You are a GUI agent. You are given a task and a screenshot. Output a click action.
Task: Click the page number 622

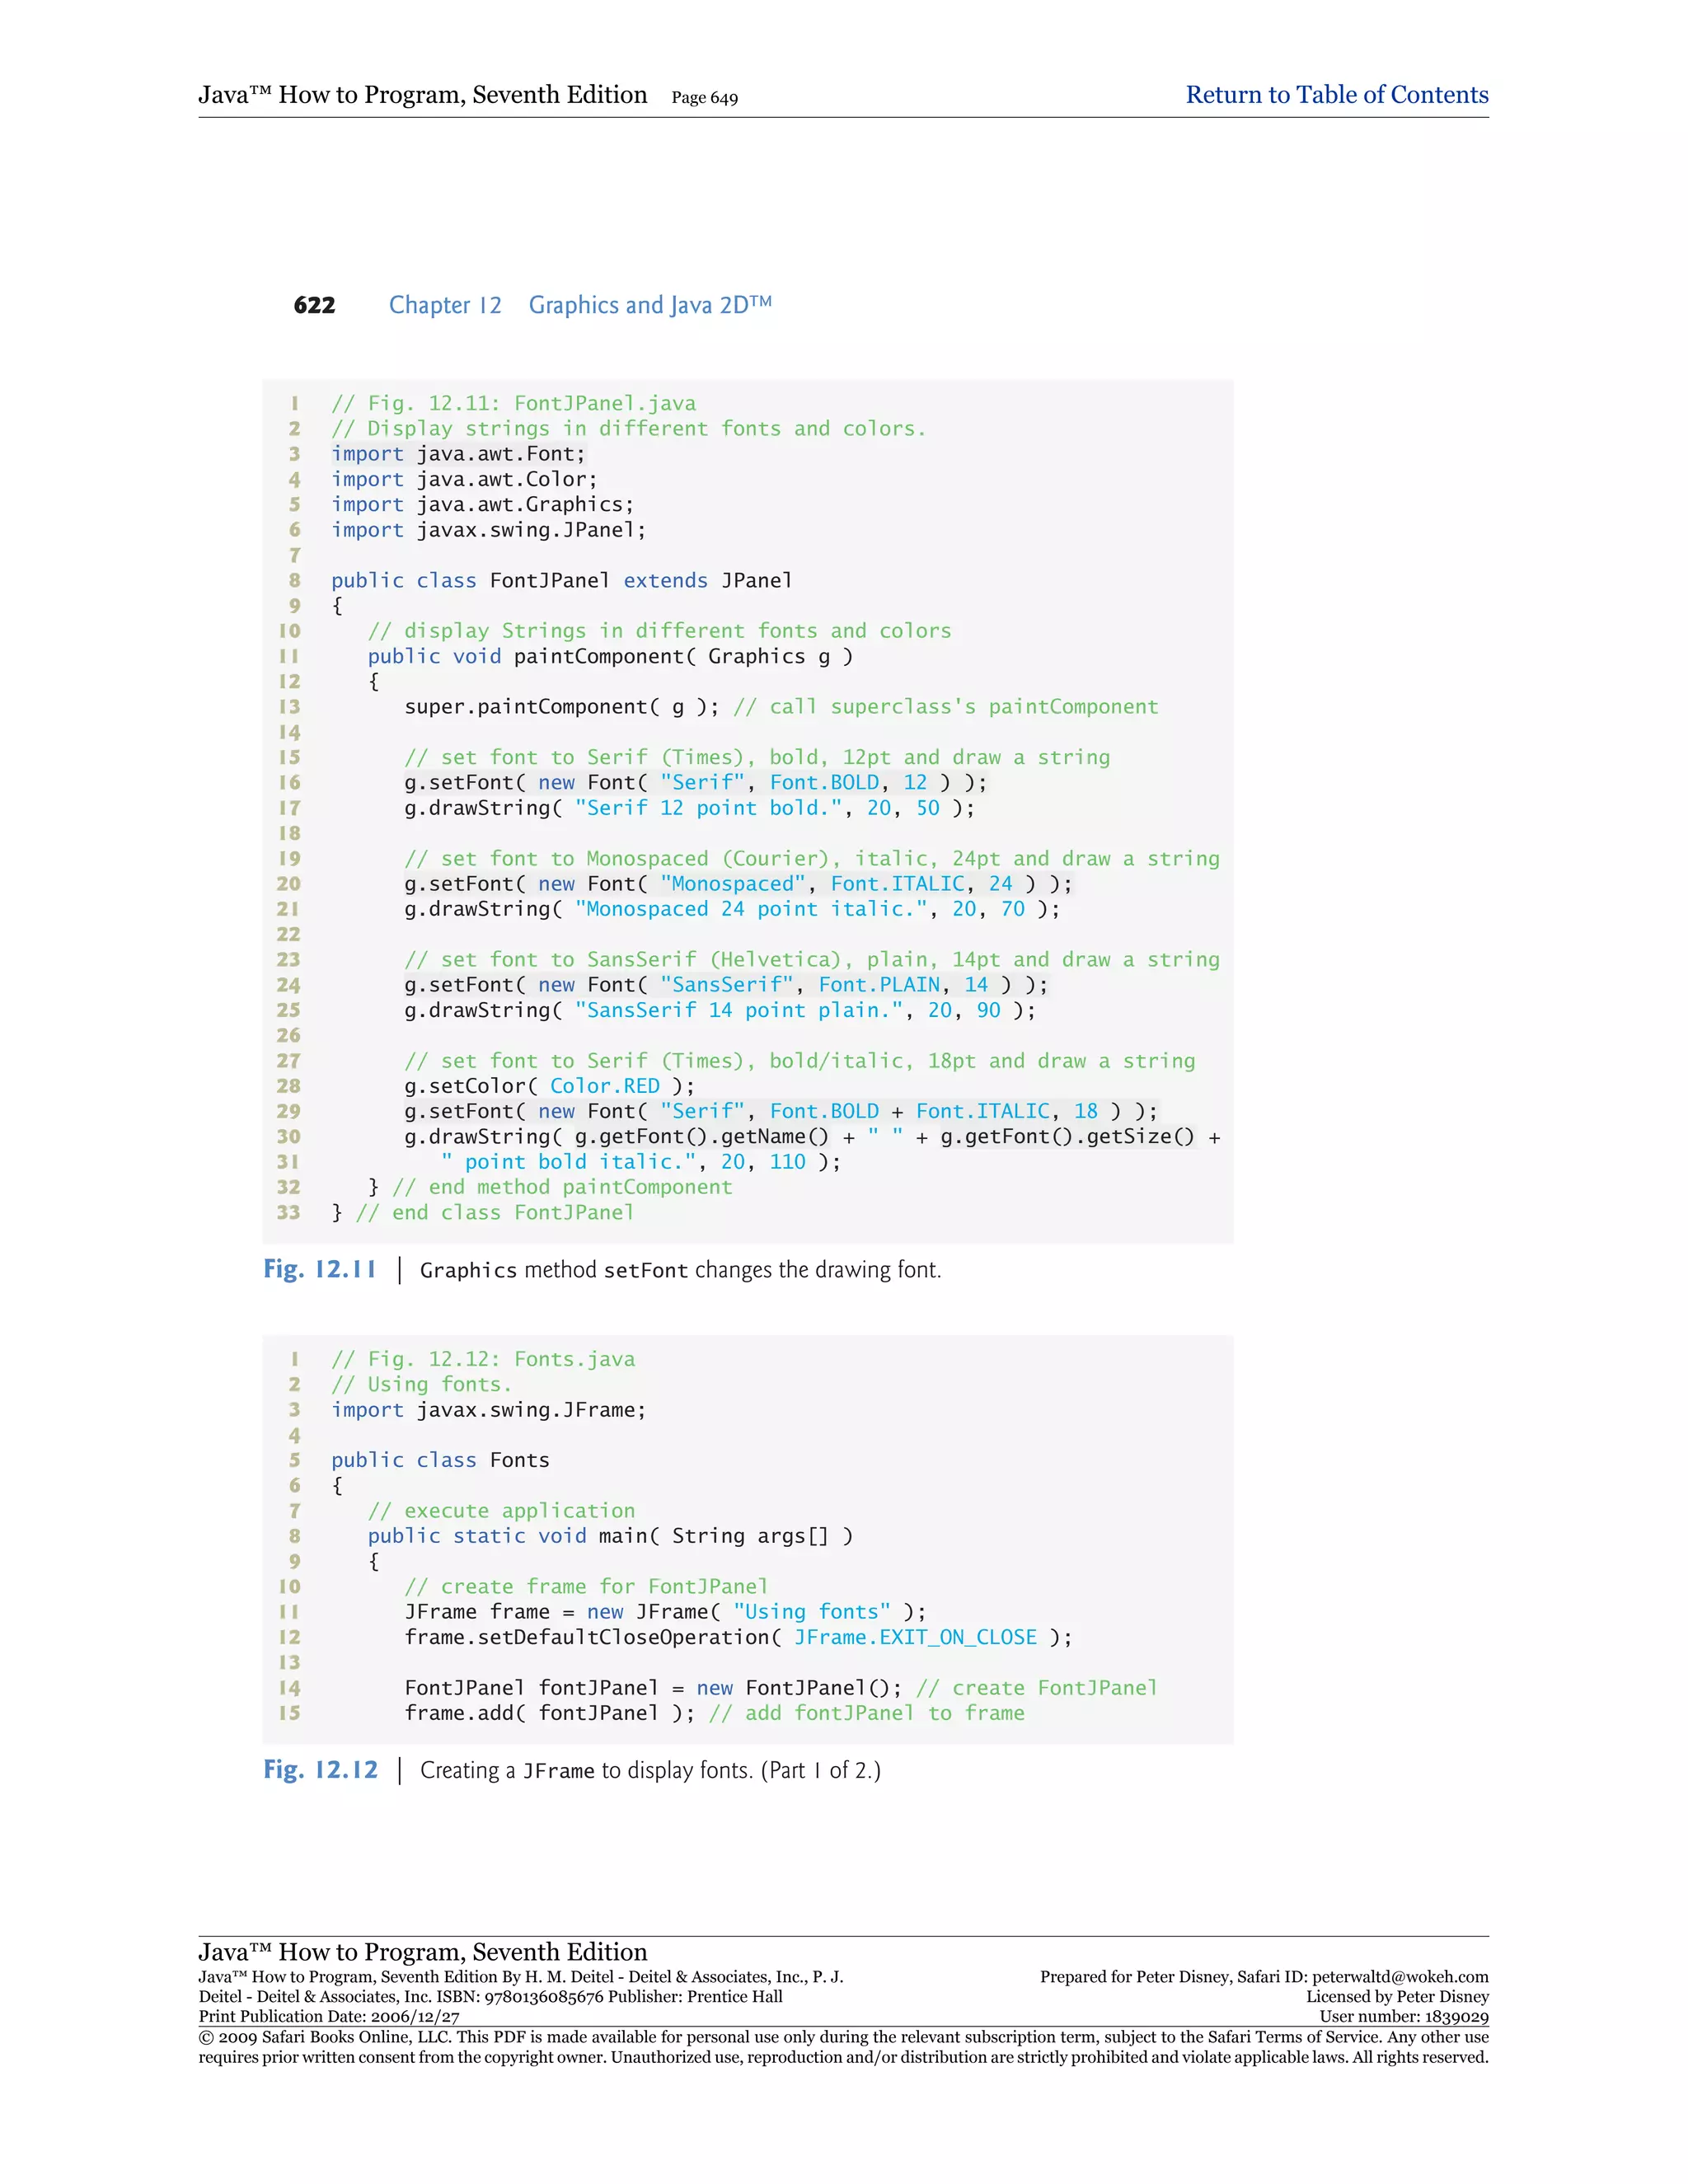[x=314, y=306]
